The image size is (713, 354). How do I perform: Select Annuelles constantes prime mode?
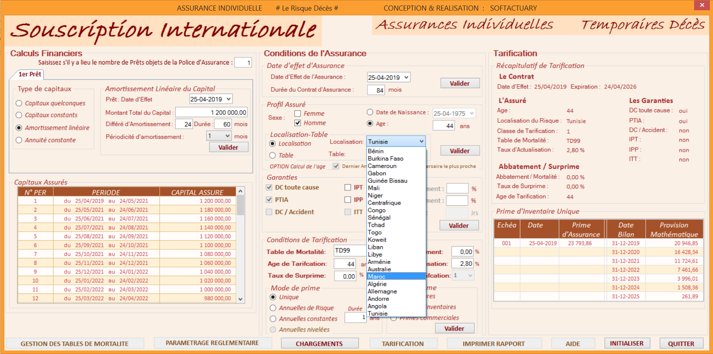273,319
